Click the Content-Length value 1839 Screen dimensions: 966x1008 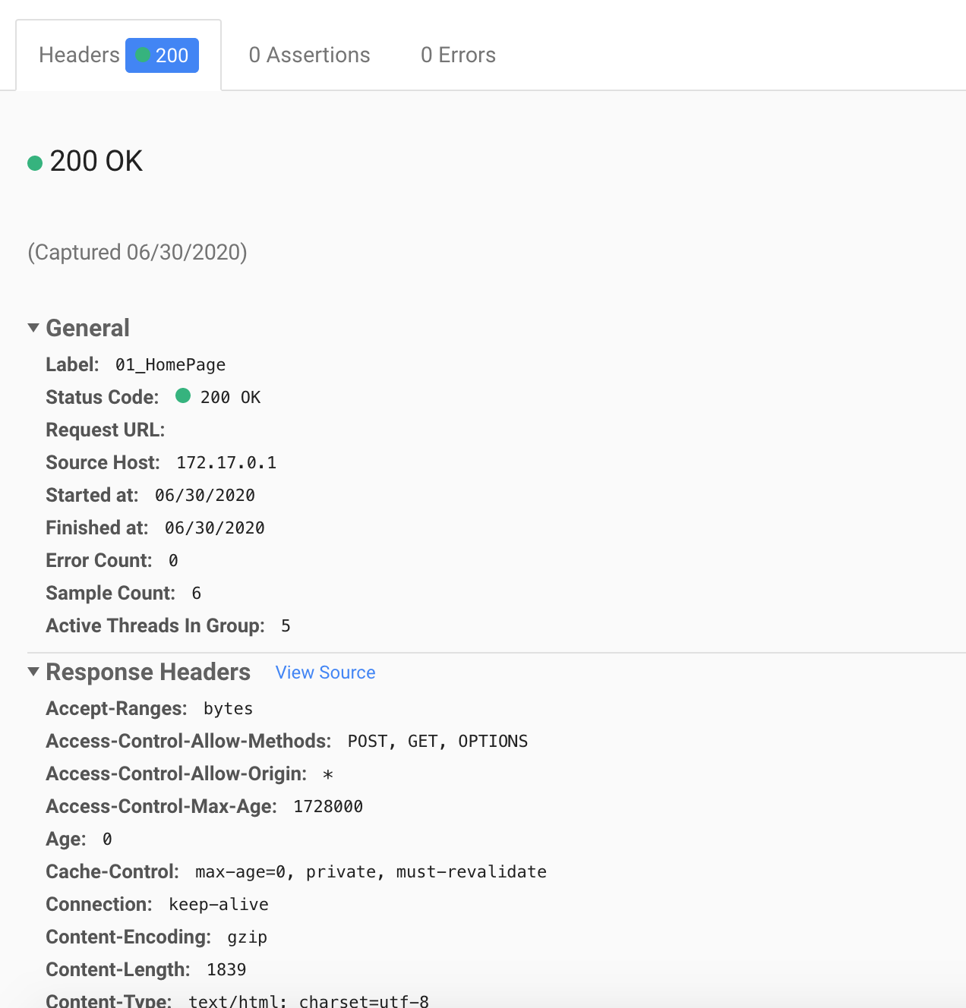pyautogui.click(x=226, y=970)
